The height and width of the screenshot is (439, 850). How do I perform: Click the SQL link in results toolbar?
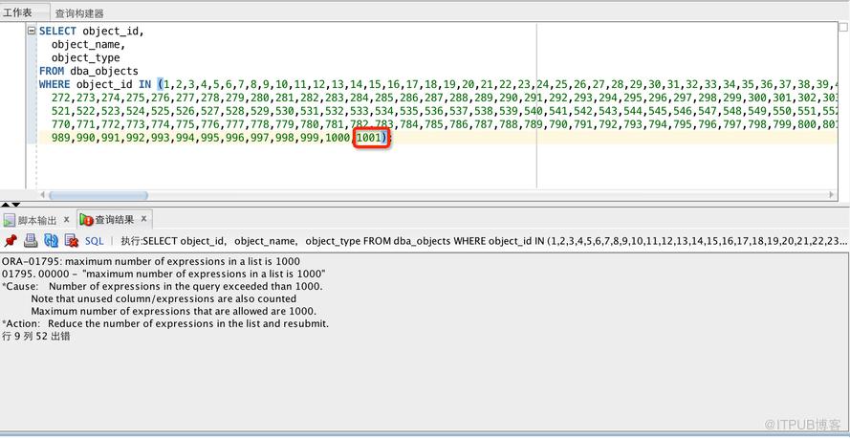(95, 241)
